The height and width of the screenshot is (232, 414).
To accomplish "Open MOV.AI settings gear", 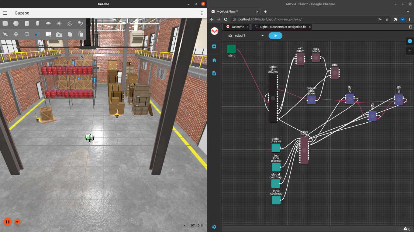I will pos(214,227).
